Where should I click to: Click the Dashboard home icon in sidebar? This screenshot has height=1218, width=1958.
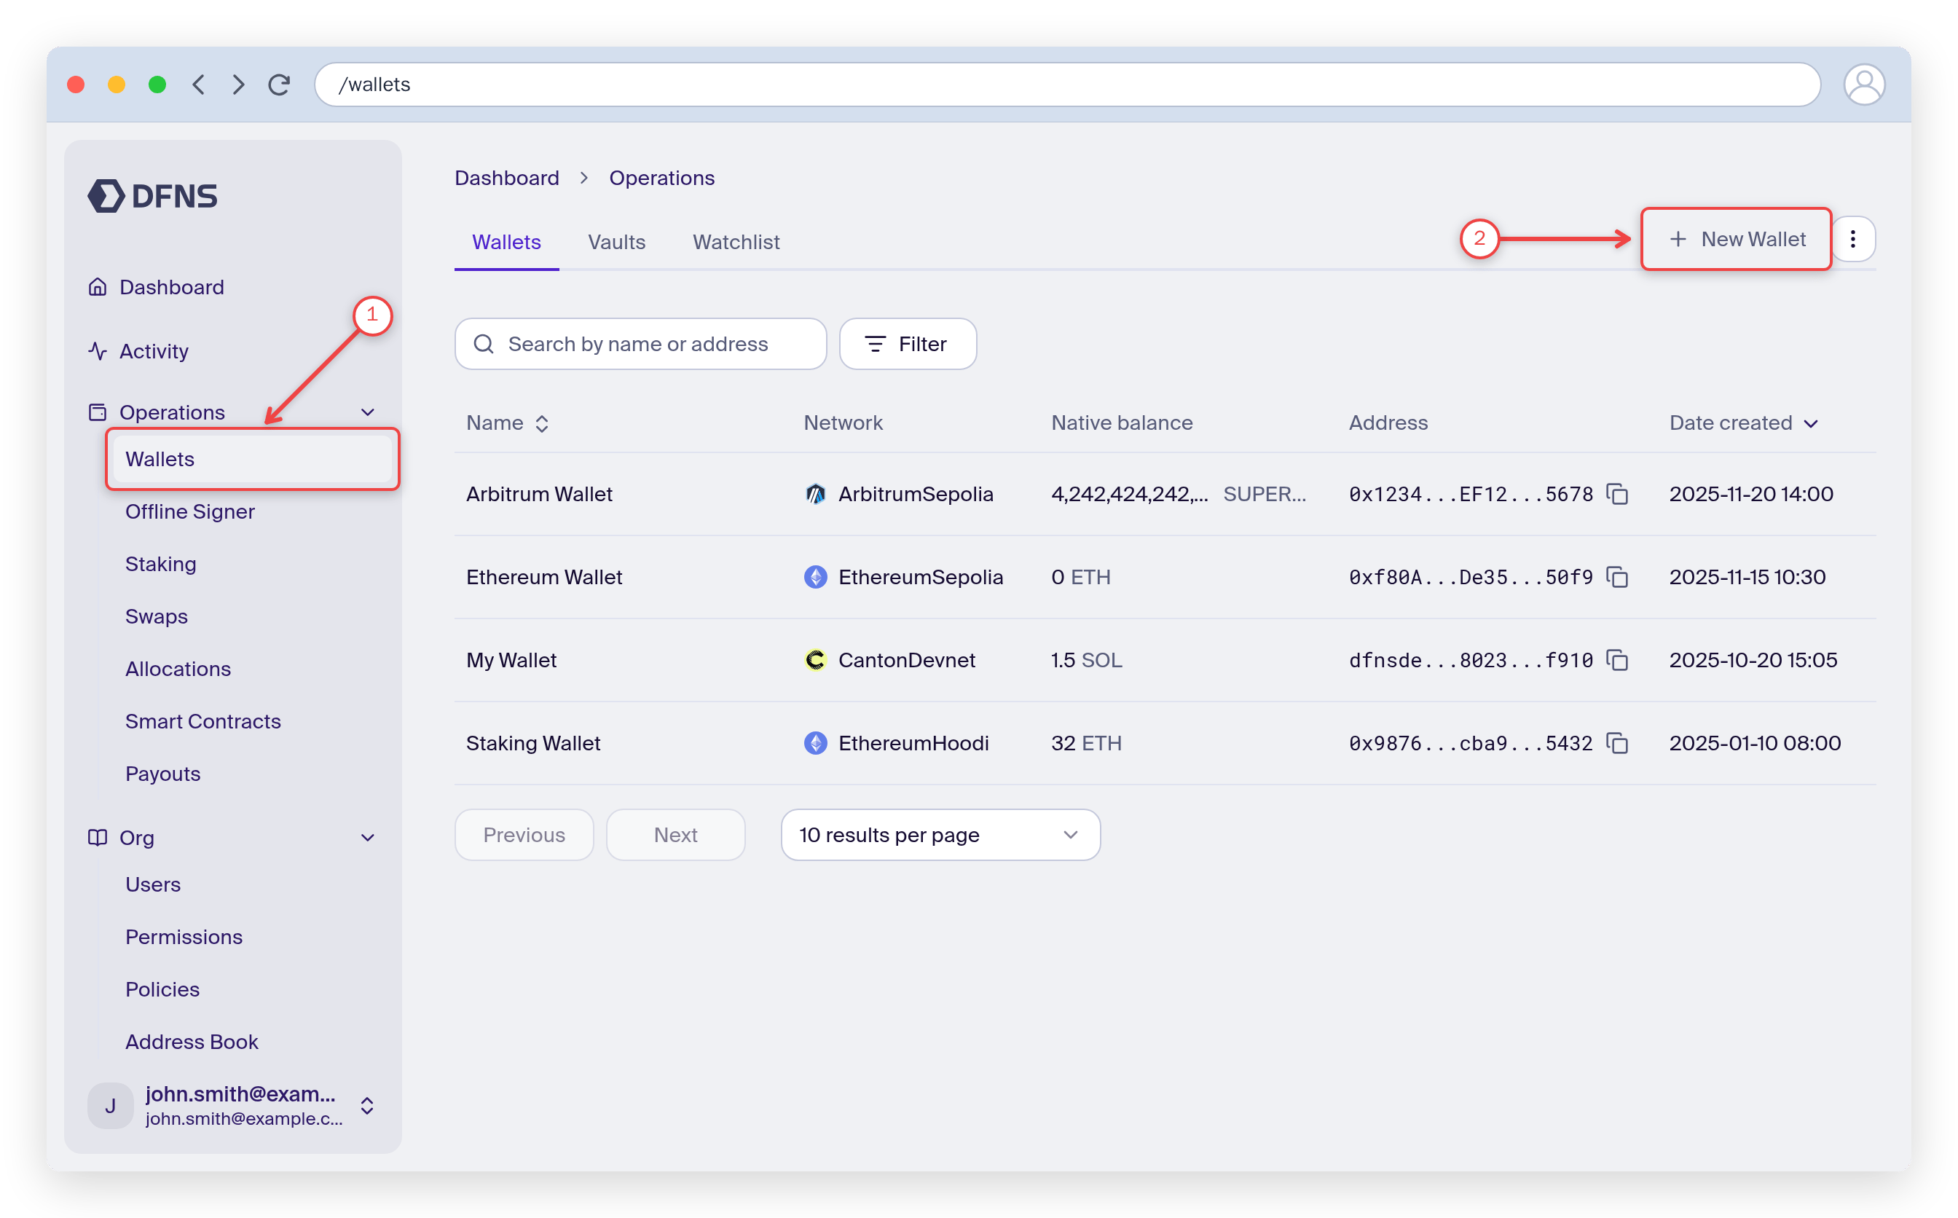pos(98,287)
